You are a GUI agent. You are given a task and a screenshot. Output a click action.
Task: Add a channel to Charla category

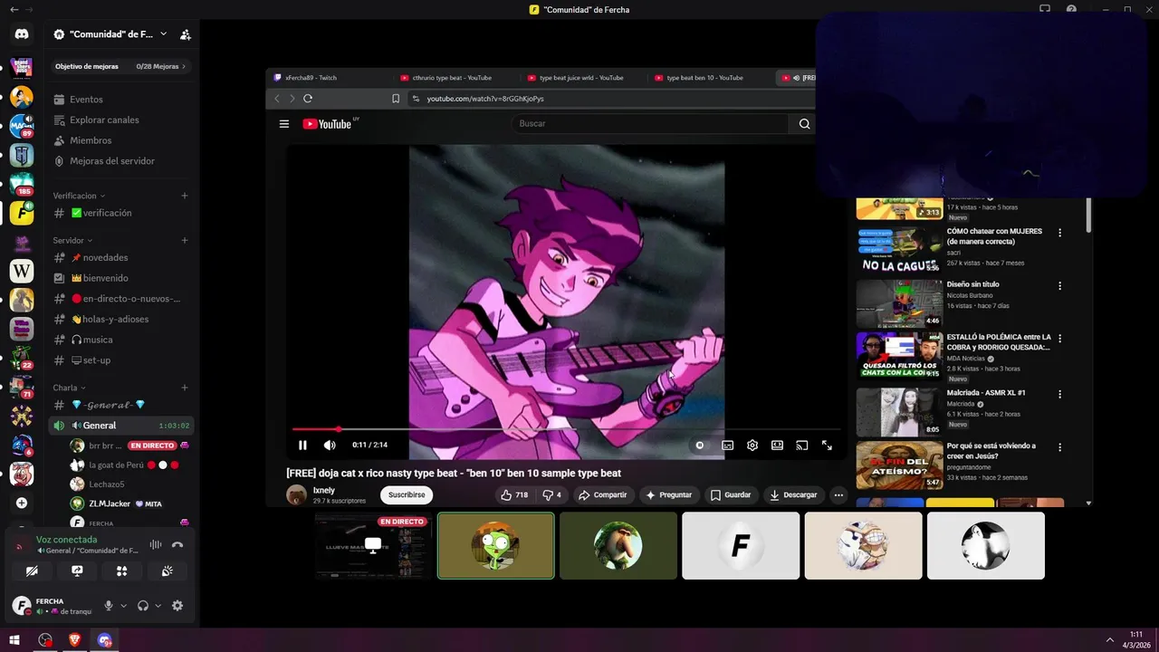[185, 388]
